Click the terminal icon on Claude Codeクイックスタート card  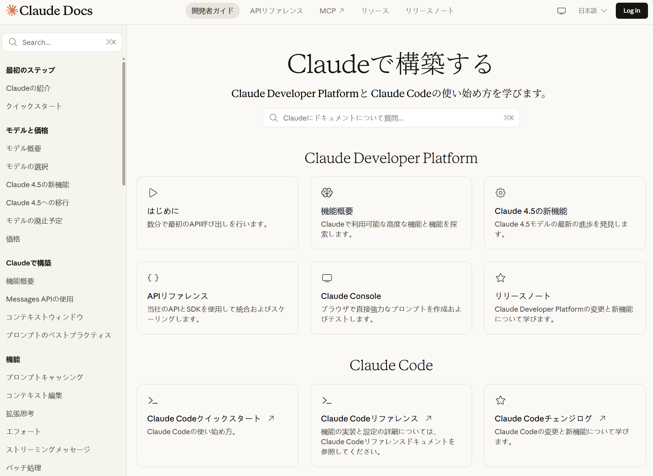click(x=153, y=400)
